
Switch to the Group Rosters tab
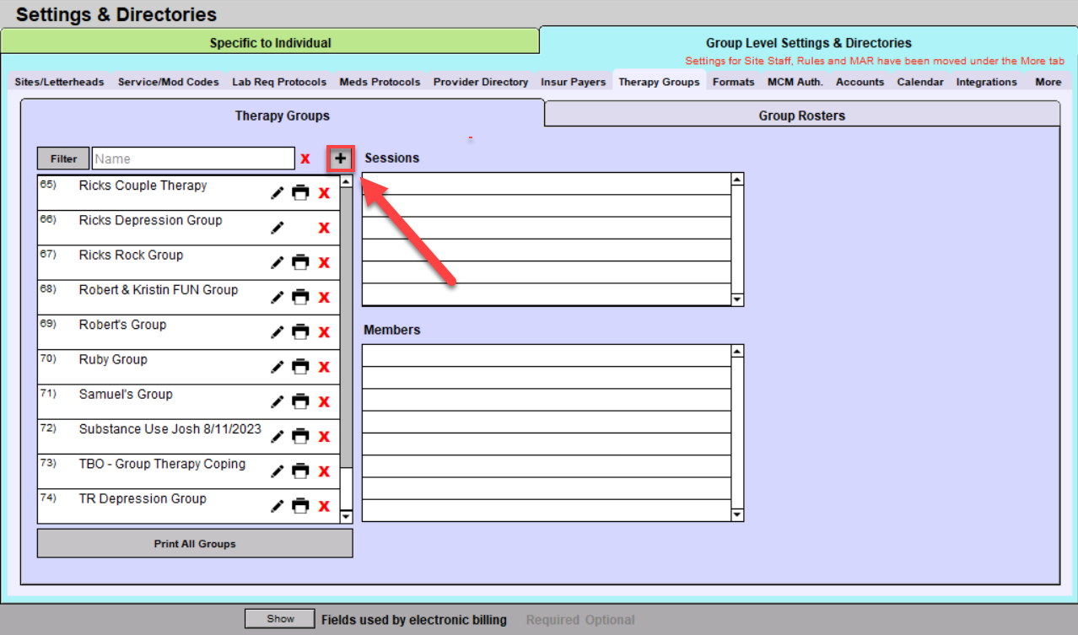pos(801,116)
